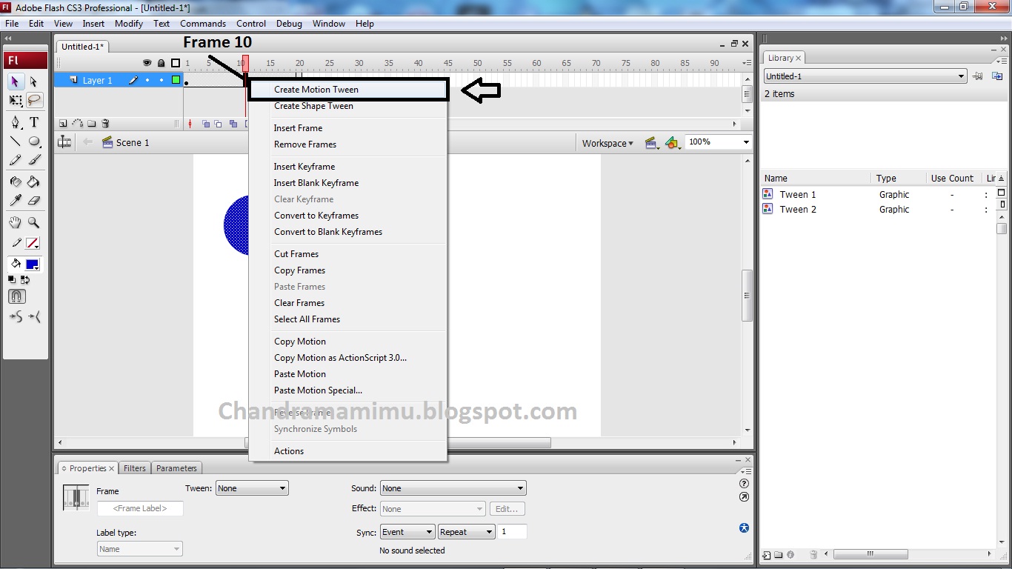Screen dimensions: 1012x569
Task: Click the Straighten option icon
Action: tap(34, 317)
